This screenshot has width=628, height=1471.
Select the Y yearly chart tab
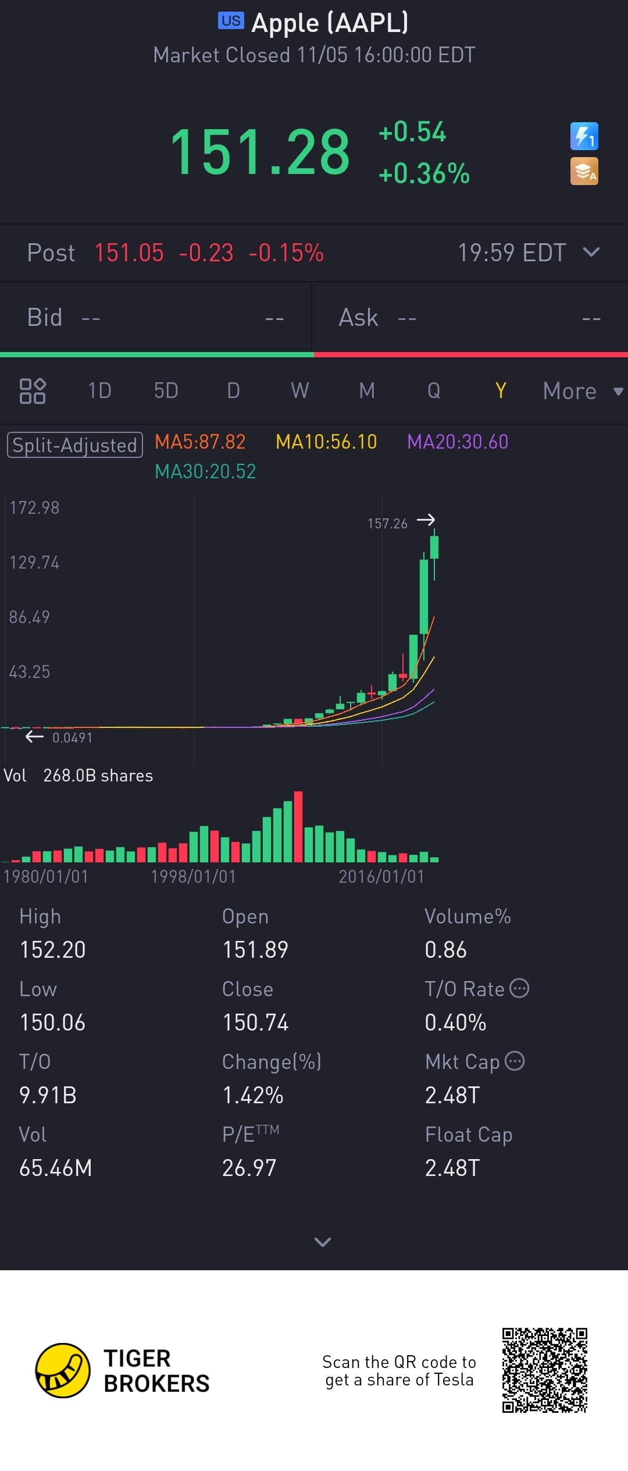click(501, 390)
